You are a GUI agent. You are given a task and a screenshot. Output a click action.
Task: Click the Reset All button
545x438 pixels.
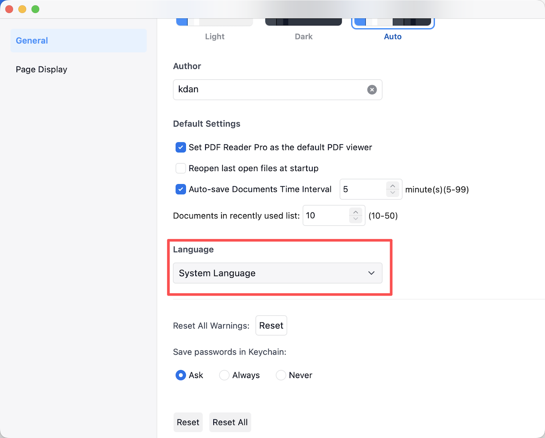point(230,422)
